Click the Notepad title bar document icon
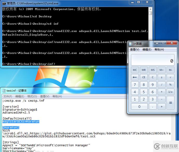This screenshot has height=152, width=179. click(x=4, y=91)
